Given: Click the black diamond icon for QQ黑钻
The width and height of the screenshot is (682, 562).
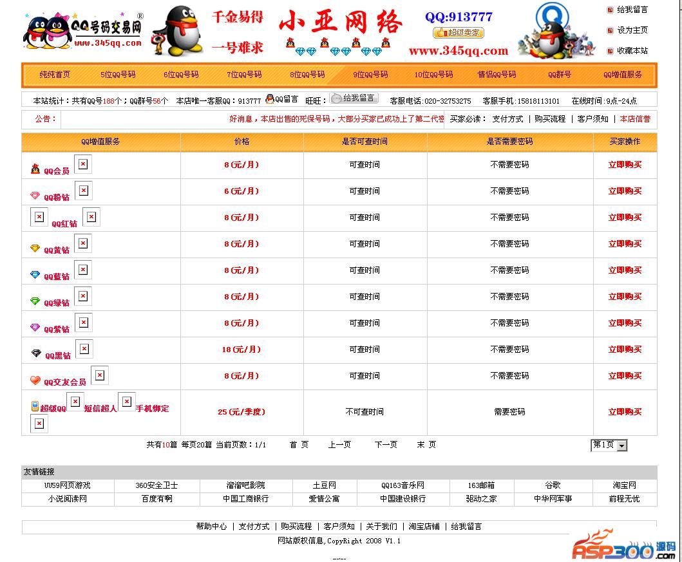Looking at the screenshot, I should [36, 353].
